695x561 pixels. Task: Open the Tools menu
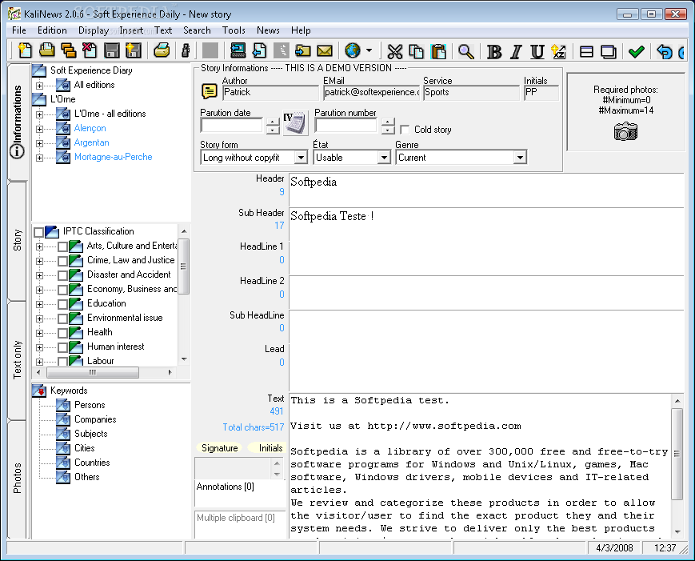click(234, 30)
